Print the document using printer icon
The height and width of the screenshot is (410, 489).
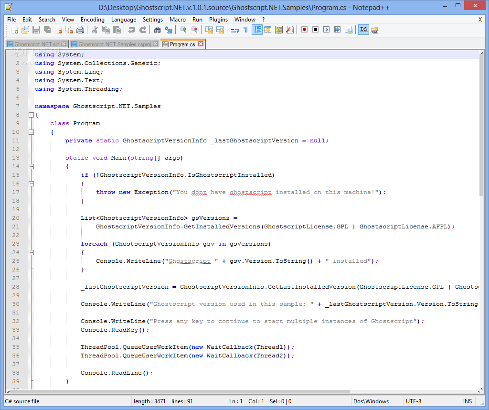click(x=80, y=30)
